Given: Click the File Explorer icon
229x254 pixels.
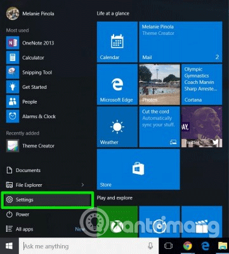Looking at the screenshot, I should [x=10, y=185].
